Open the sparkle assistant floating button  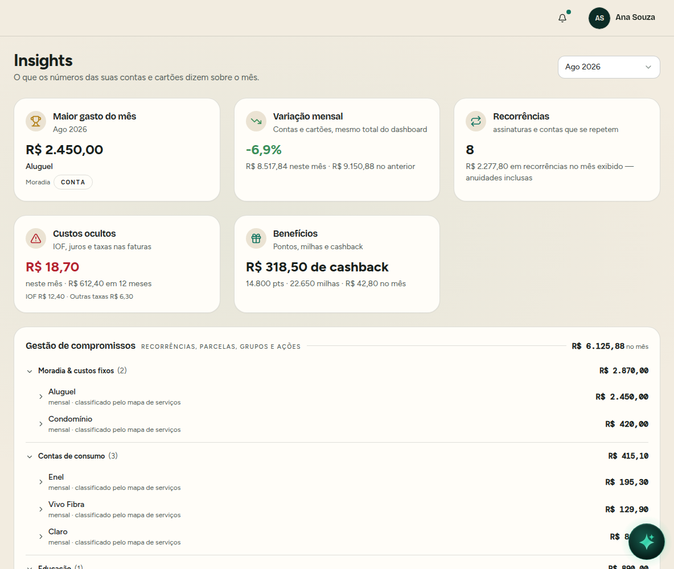tap(647, 542)
